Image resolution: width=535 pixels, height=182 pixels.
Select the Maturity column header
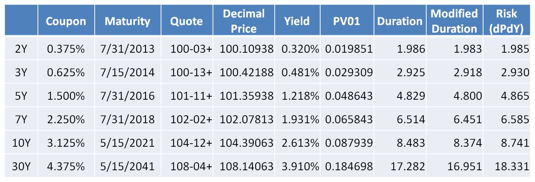[127, 21]
